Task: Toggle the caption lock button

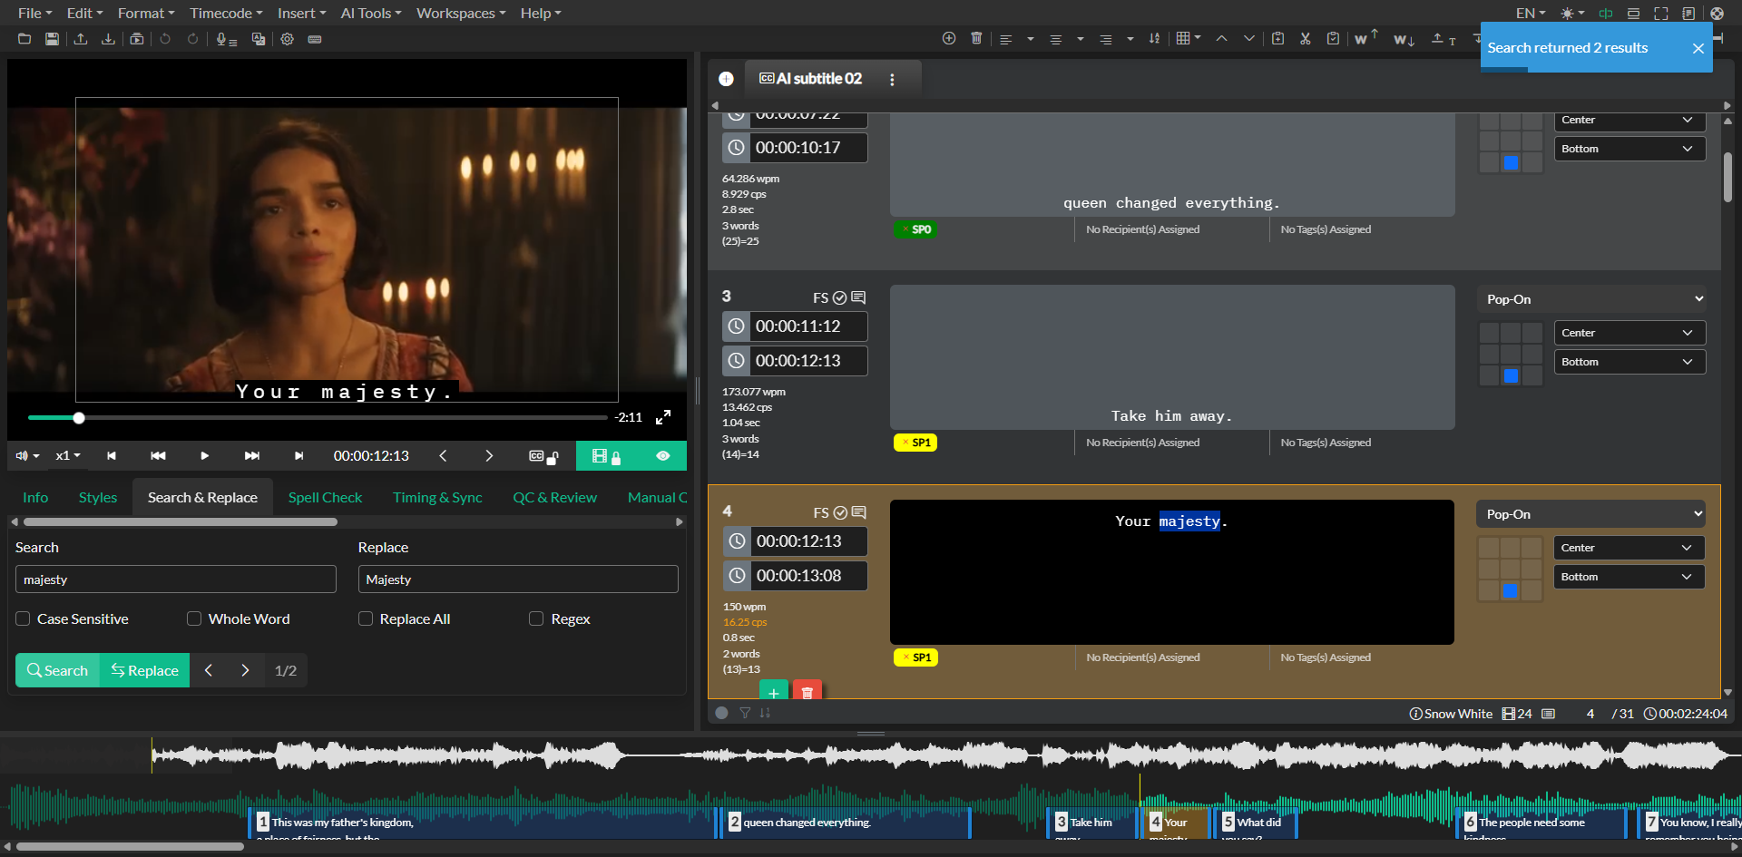Action: click(x=543, y=456)
